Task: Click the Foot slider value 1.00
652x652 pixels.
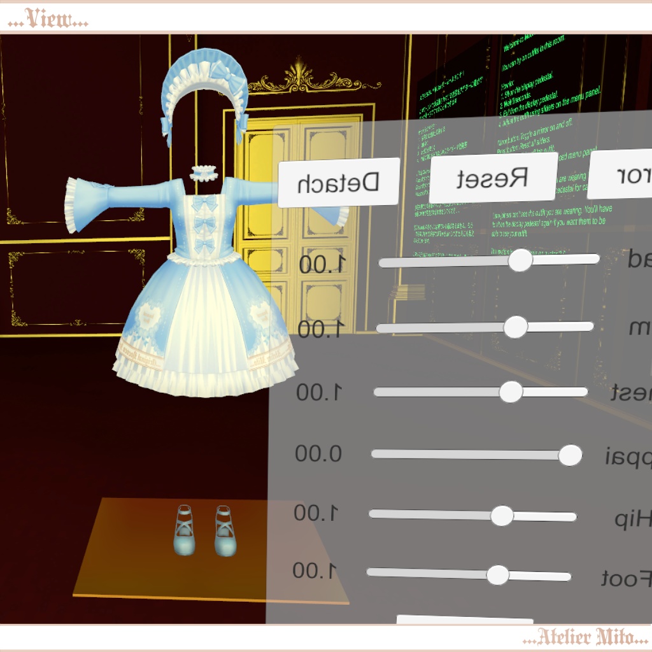Action: click(315, 570)
